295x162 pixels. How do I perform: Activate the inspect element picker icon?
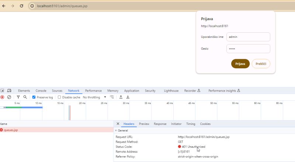coord(2,91)
